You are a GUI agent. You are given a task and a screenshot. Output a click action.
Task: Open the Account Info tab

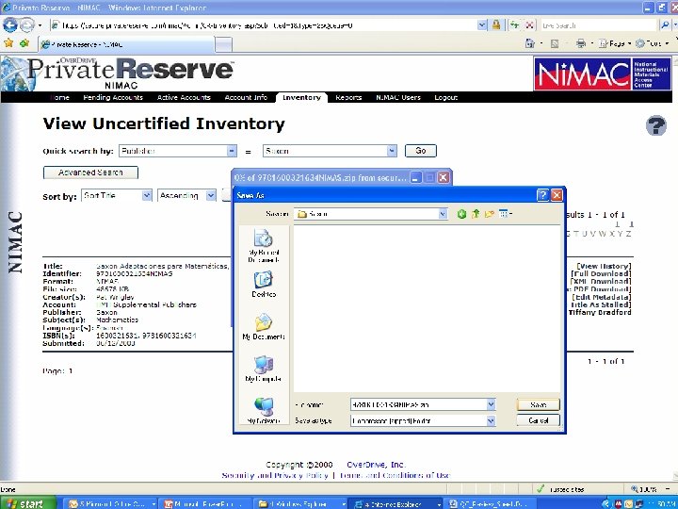tap(246, 97)
